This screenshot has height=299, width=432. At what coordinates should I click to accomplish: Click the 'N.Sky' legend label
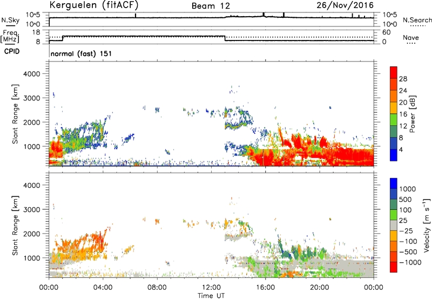(x=10, y=20)
